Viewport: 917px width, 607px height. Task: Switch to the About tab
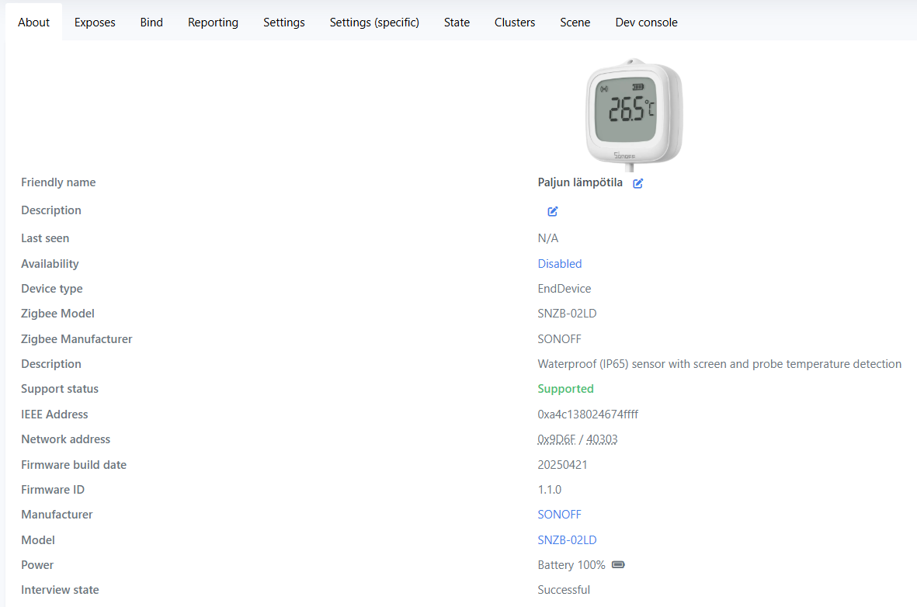[33, 23]
